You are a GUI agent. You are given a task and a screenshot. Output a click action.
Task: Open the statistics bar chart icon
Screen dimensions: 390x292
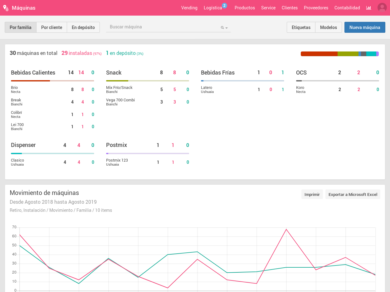tap(368, 8)
